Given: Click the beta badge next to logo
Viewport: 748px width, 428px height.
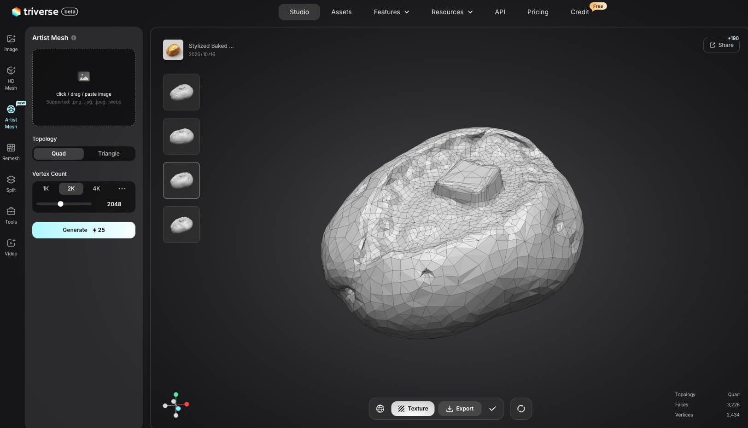Looking at the screenshot, I should click(x=70, y=12).
